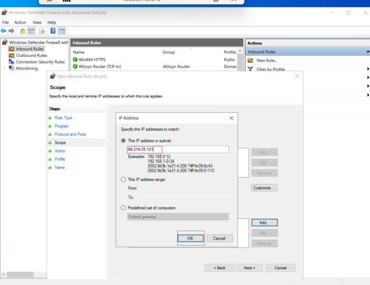This screenshot has height=285, width=370.
Task: Click the Filter by Profile funnel icon
Action: point(251,69)
